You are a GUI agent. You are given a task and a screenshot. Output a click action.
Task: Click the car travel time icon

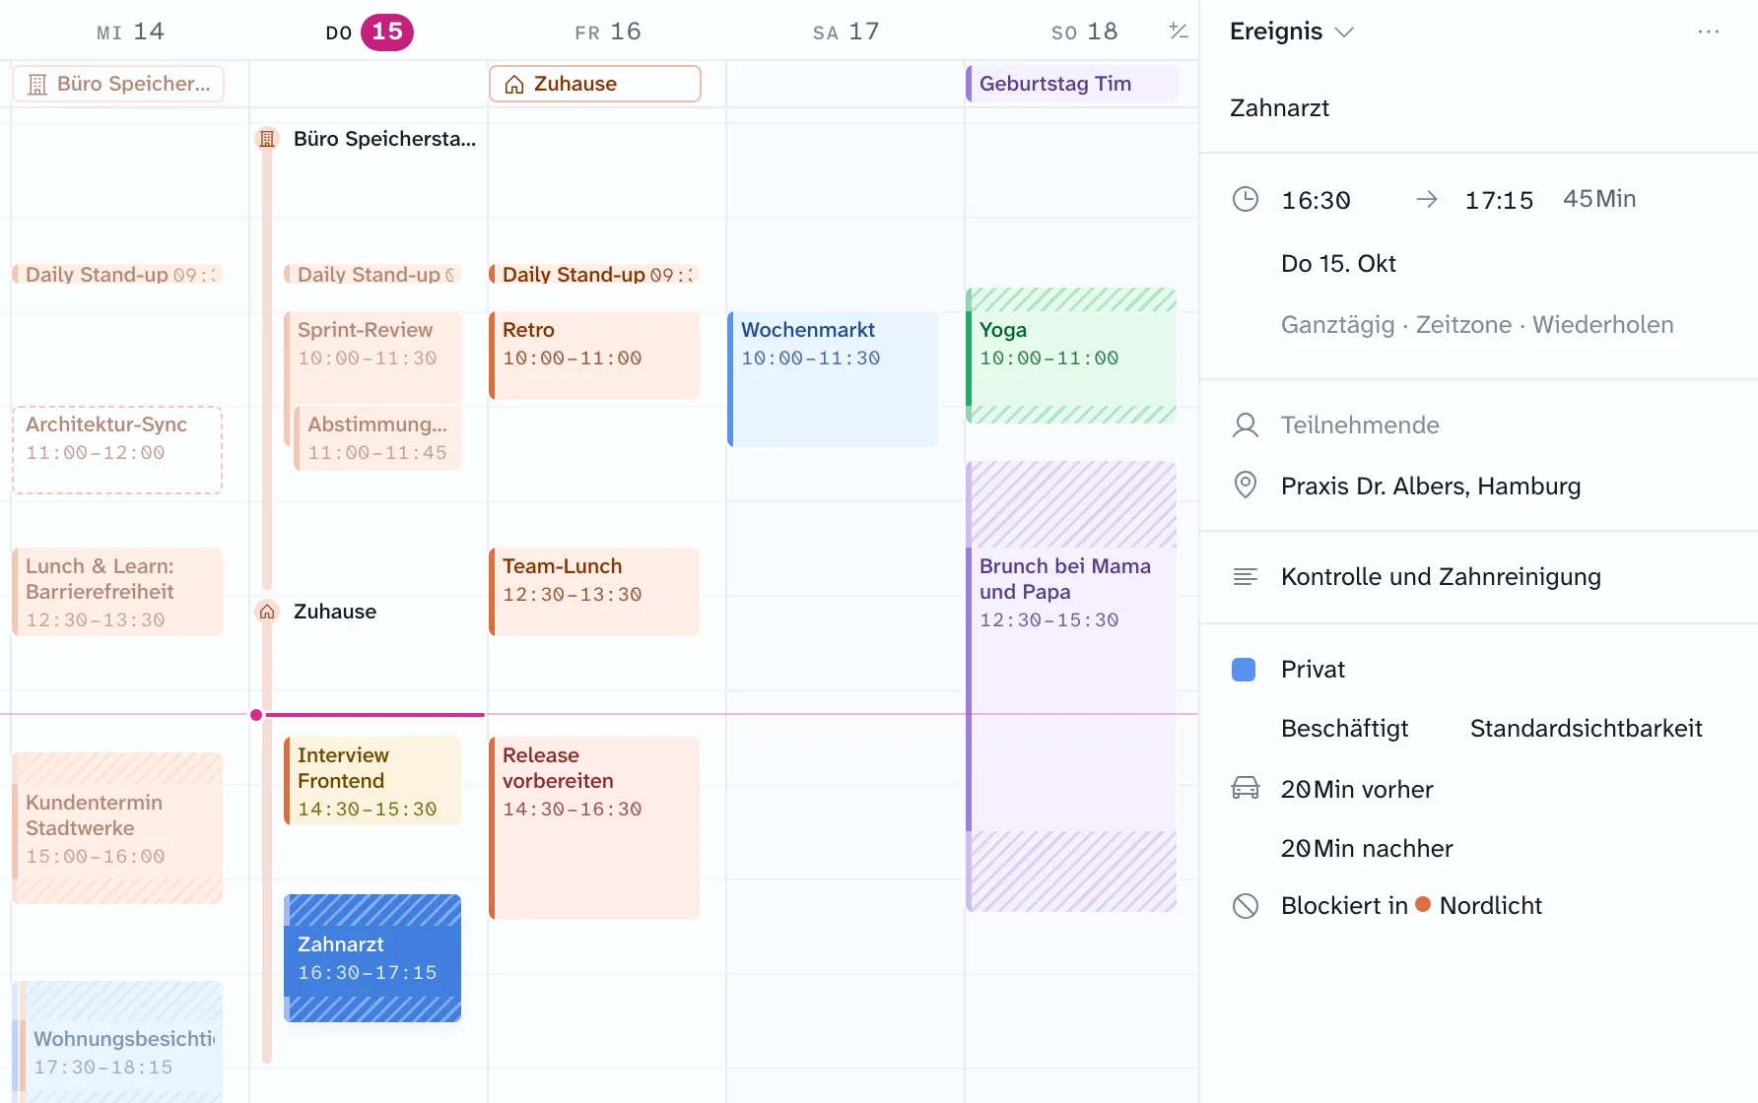[x=1246, y=789]
